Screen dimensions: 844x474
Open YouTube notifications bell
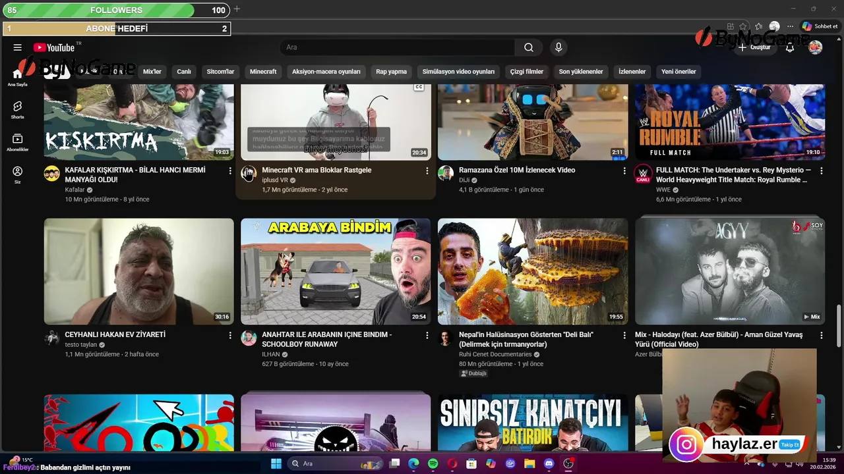point(790,47)
